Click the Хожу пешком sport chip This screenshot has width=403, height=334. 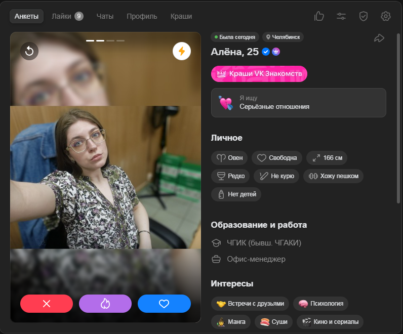click(333, 176)
